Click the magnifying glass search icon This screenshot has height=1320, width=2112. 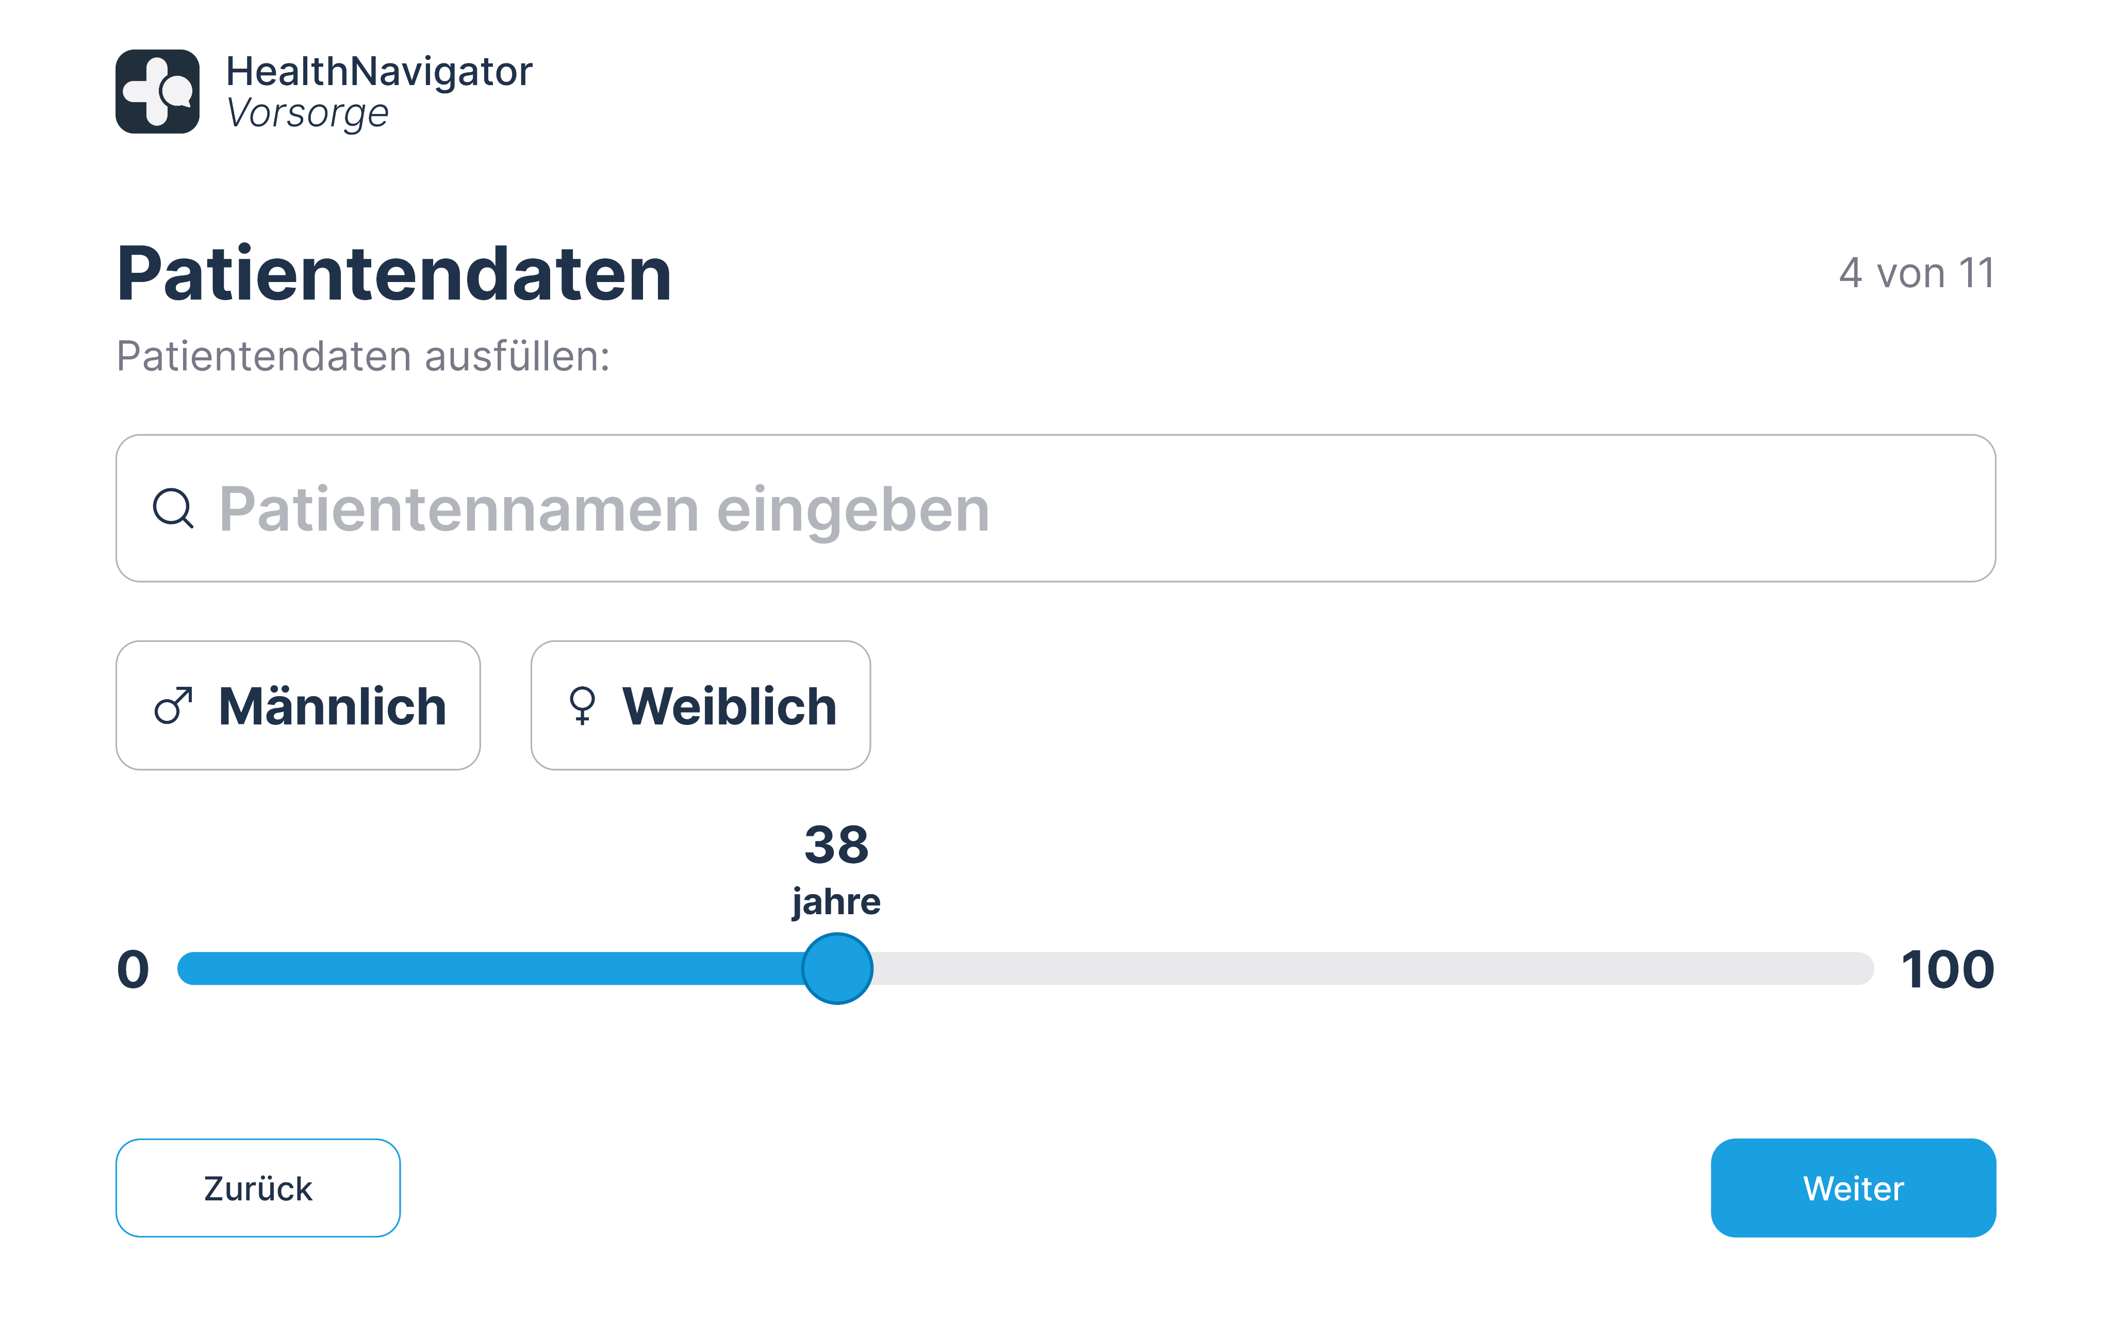(173, 508)
